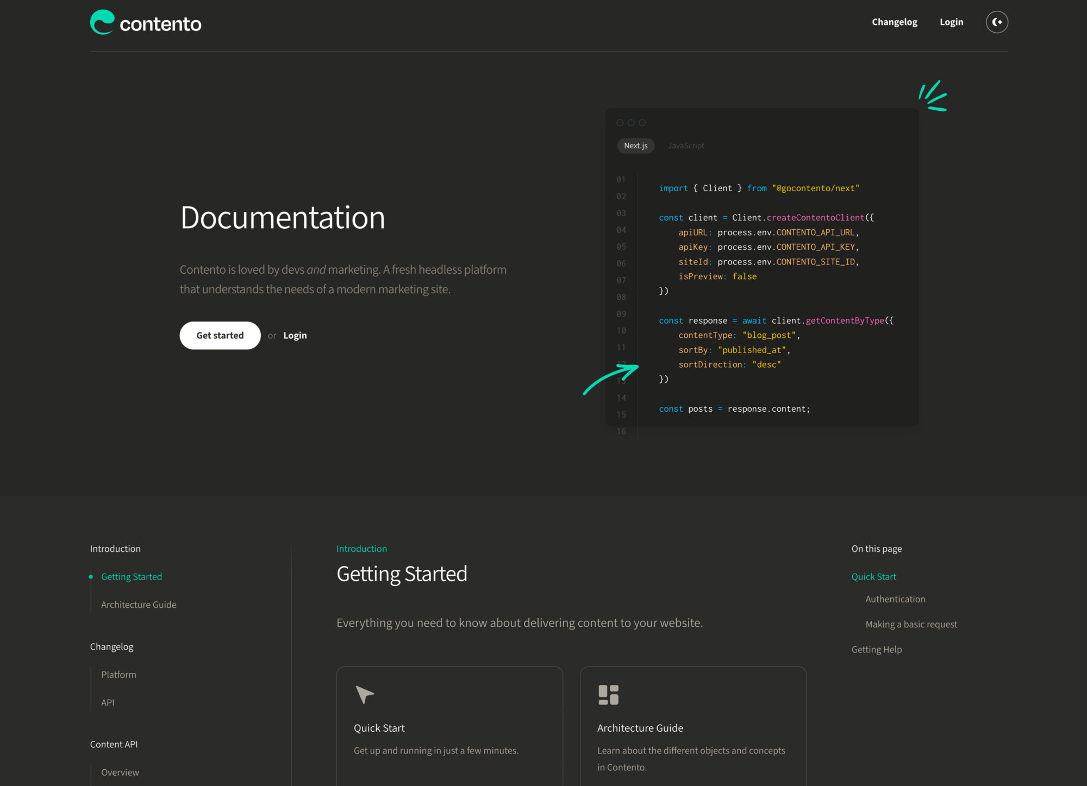1087x786 pixels.
Task: Toggle the dark mode theme switch
Action: [997, 22]
